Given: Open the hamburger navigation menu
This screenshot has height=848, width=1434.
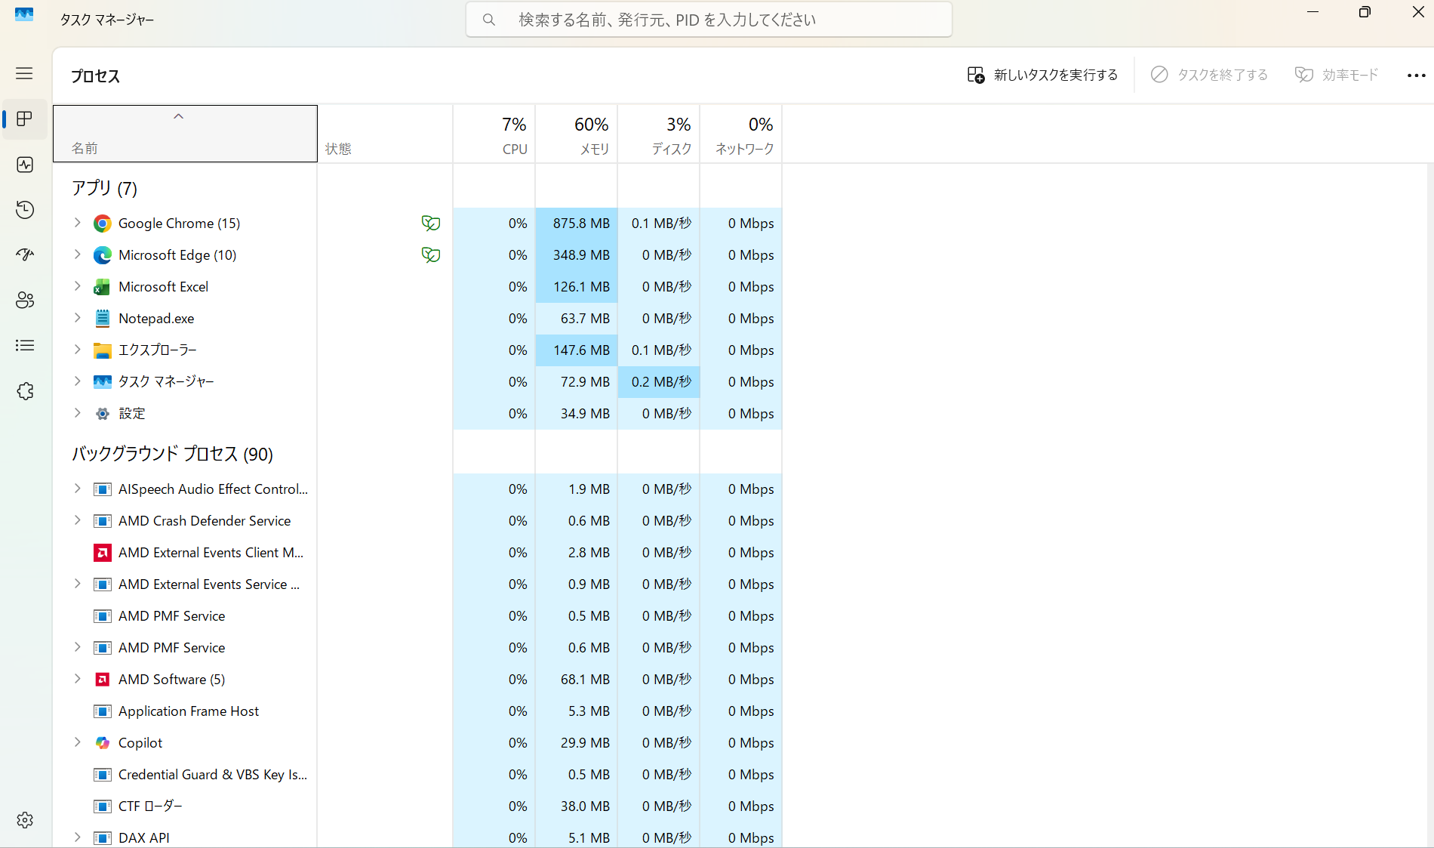Looking at the screenshot, I should pyautogui.click(x=24, y=73).
